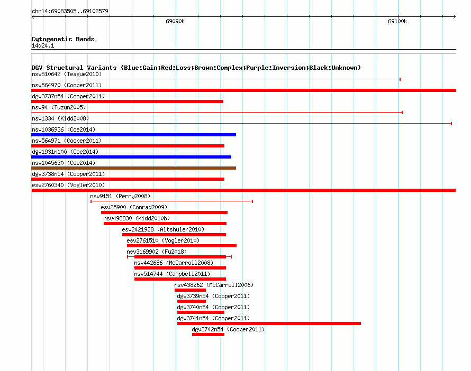
Task: Click the nsv3169902 (Fu2018) label
Action: pyautogui.click(x=157, y=252)
